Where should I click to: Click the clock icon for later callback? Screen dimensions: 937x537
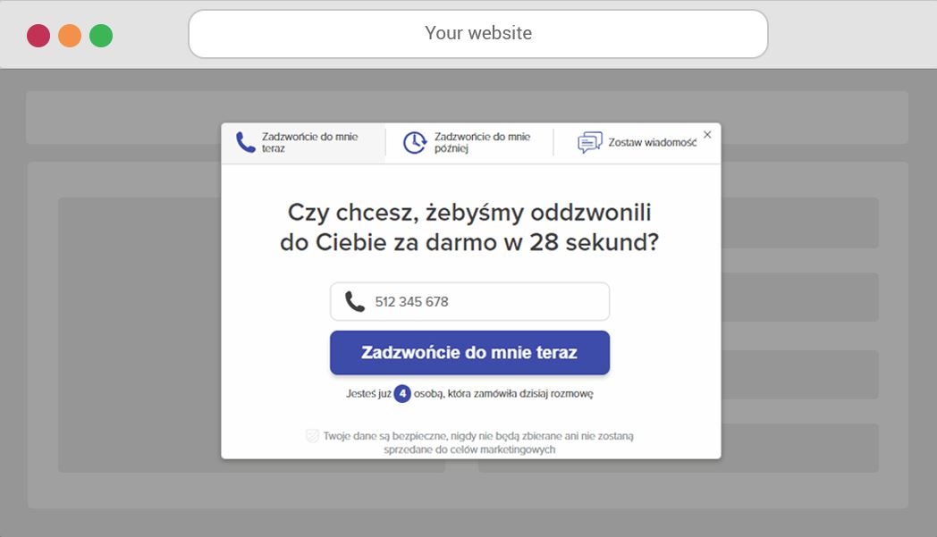(414, 143)
